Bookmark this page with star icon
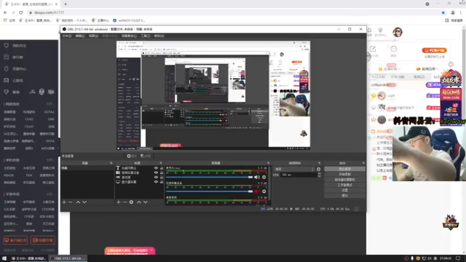Viewport: 466px width, 262px height. [443, 12]
